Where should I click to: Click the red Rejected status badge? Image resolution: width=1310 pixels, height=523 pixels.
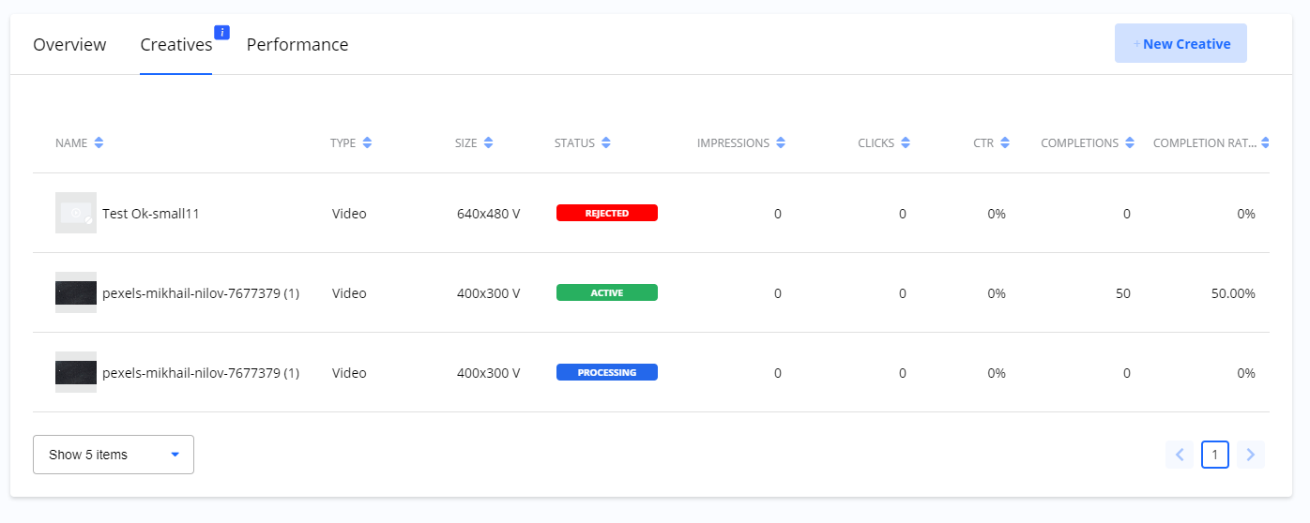coord(606,214)
